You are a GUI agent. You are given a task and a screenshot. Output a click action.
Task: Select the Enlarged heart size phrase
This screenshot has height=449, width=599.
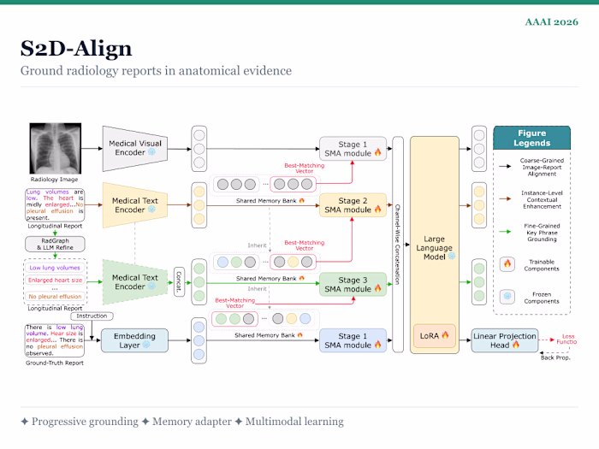click(55, 280)
